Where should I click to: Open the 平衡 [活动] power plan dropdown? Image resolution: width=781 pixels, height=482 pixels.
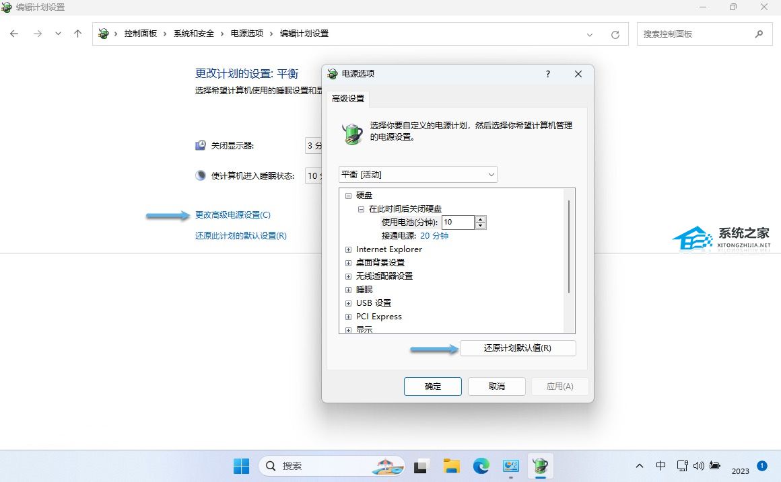pos(418,175)
